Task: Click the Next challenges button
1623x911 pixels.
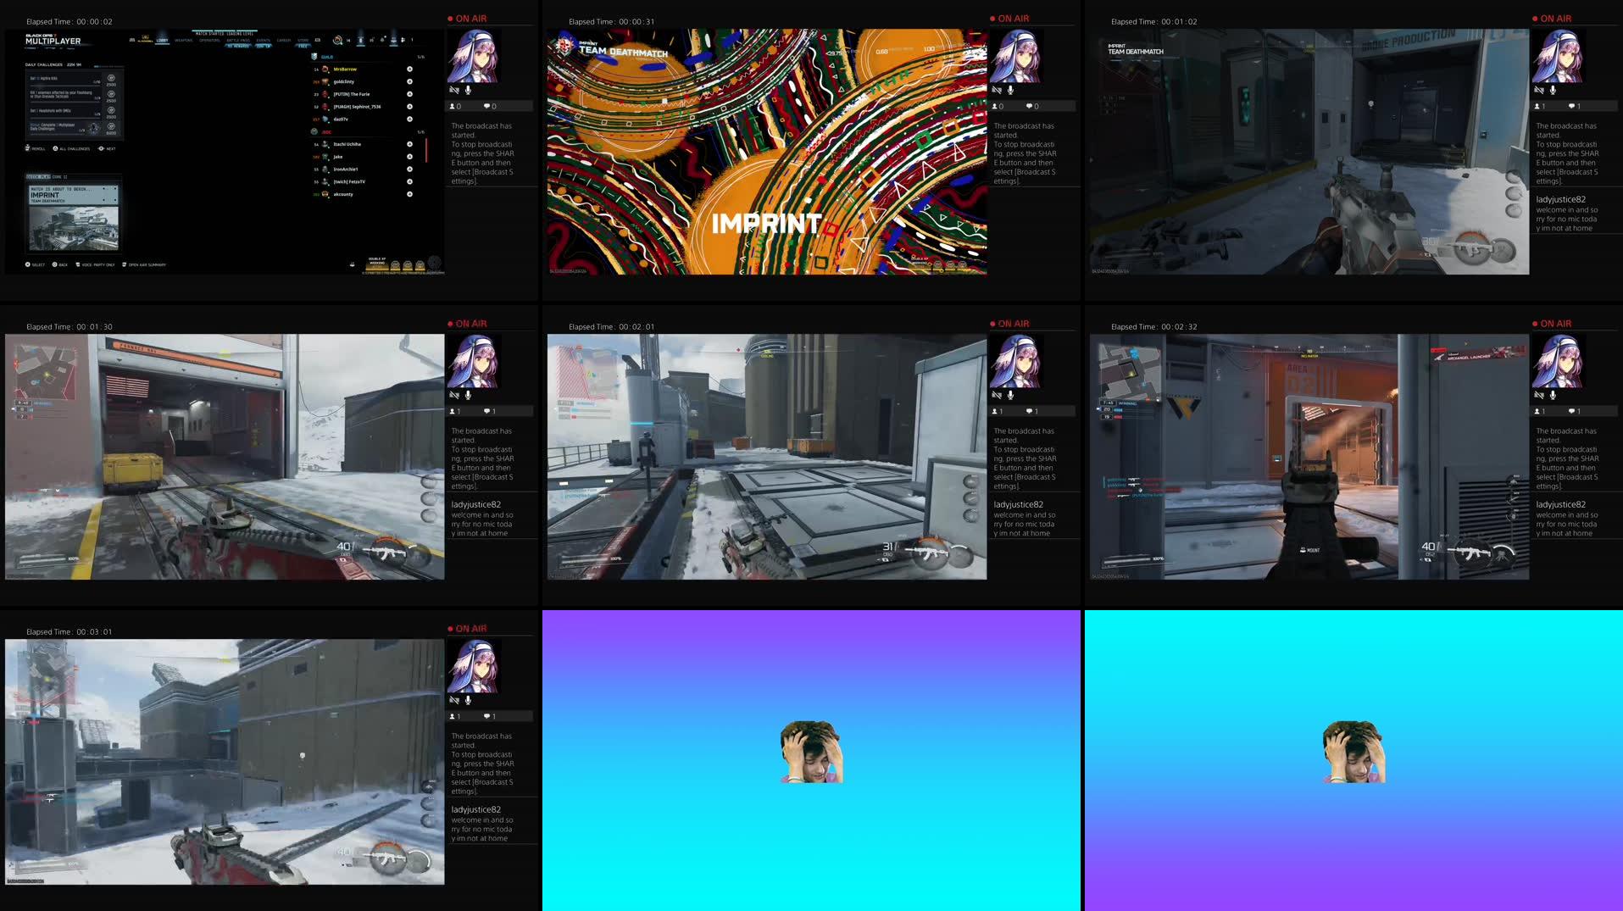Action: 107,148
